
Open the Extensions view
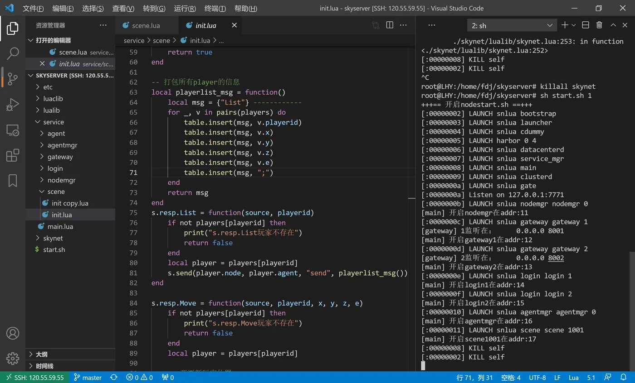[x=13, y=155]
